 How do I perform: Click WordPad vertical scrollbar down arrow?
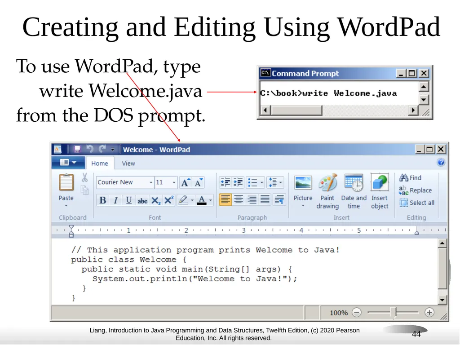[442, 300]
